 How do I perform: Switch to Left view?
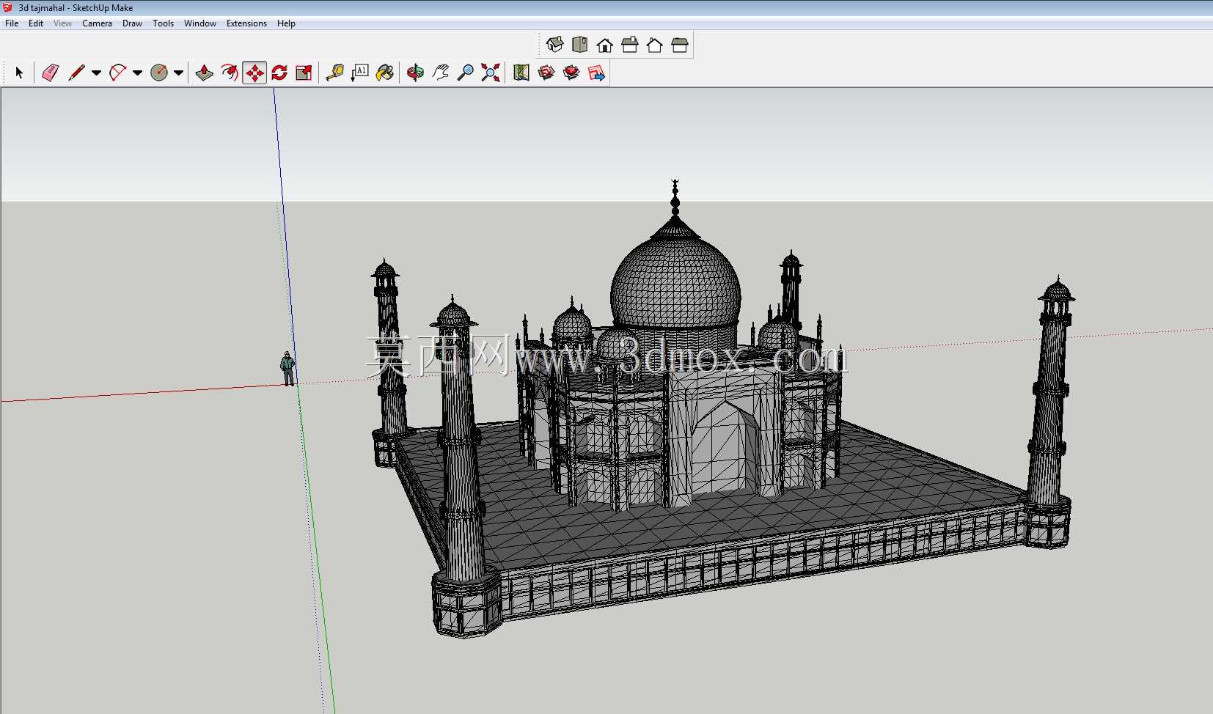[x=680, y=45]
